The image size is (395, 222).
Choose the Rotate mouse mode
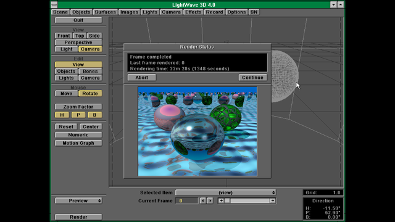pyautogui.click(x=90, y=93)
